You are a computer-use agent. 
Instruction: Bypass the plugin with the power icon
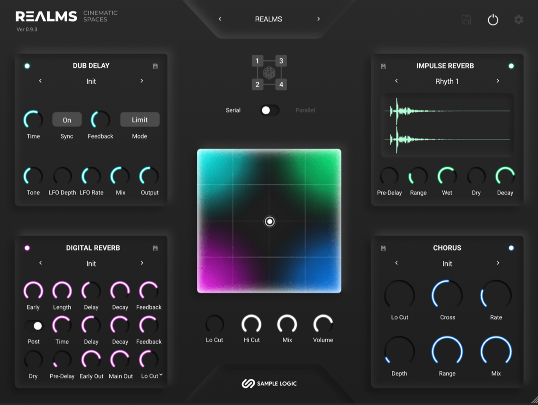click(493, 19)
